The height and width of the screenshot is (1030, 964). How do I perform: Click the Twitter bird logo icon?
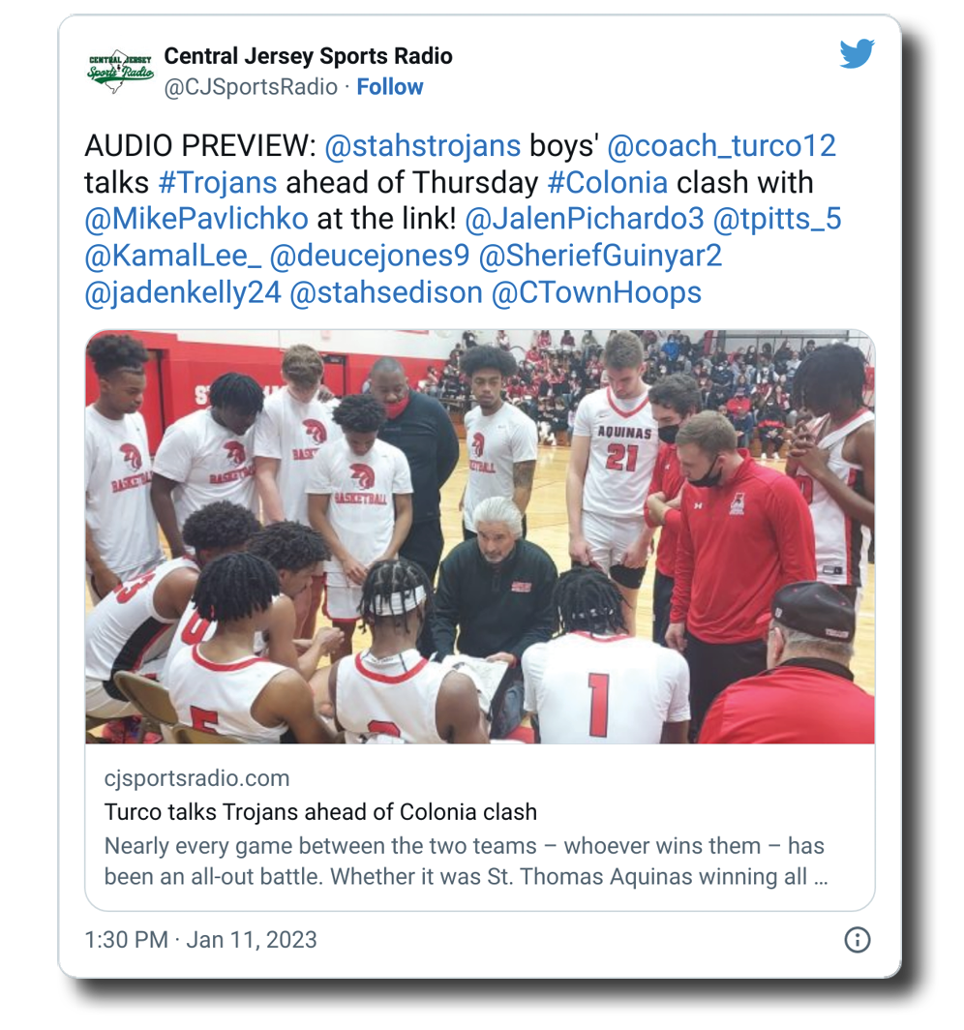[857, 53]
